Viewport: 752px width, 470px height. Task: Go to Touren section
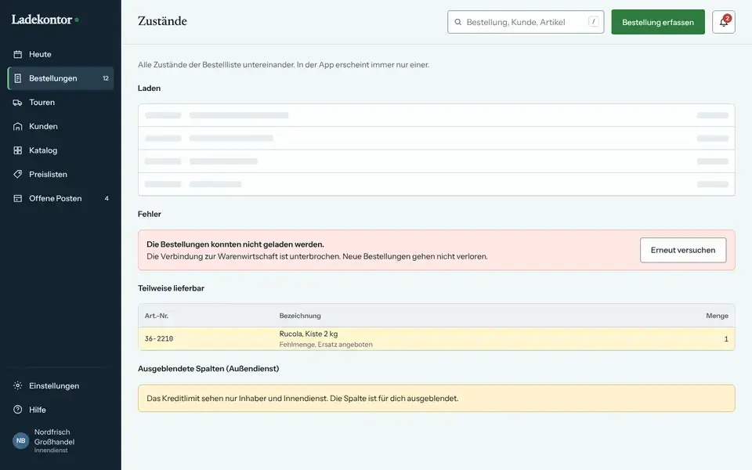pos(60,102)
